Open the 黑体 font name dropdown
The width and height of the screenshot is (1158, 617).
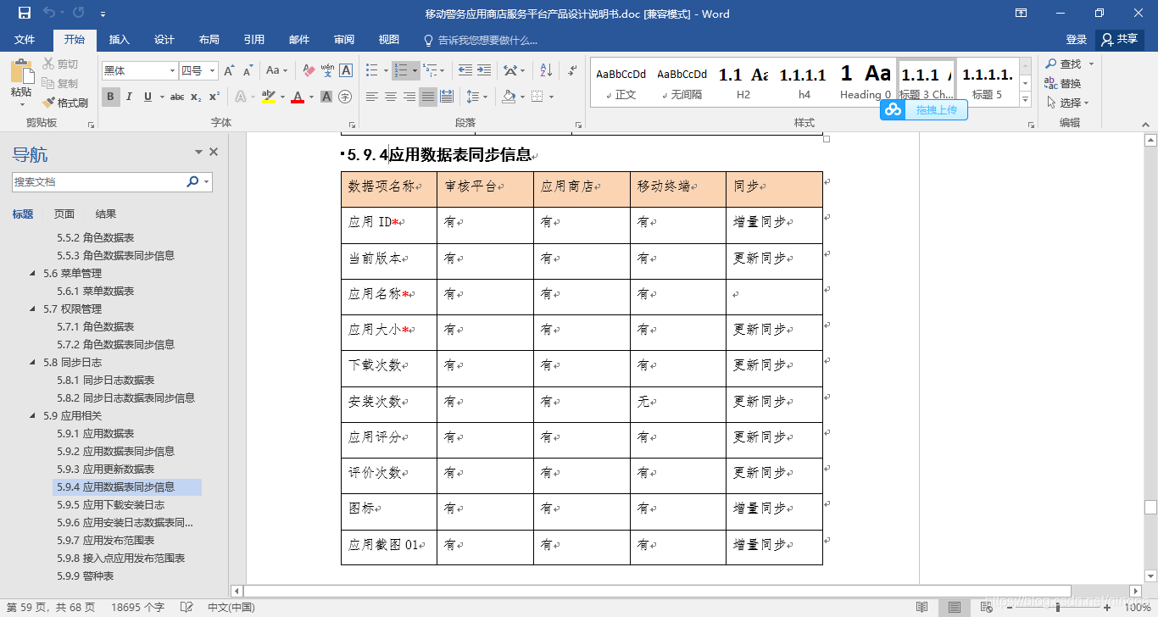(173, 70)
